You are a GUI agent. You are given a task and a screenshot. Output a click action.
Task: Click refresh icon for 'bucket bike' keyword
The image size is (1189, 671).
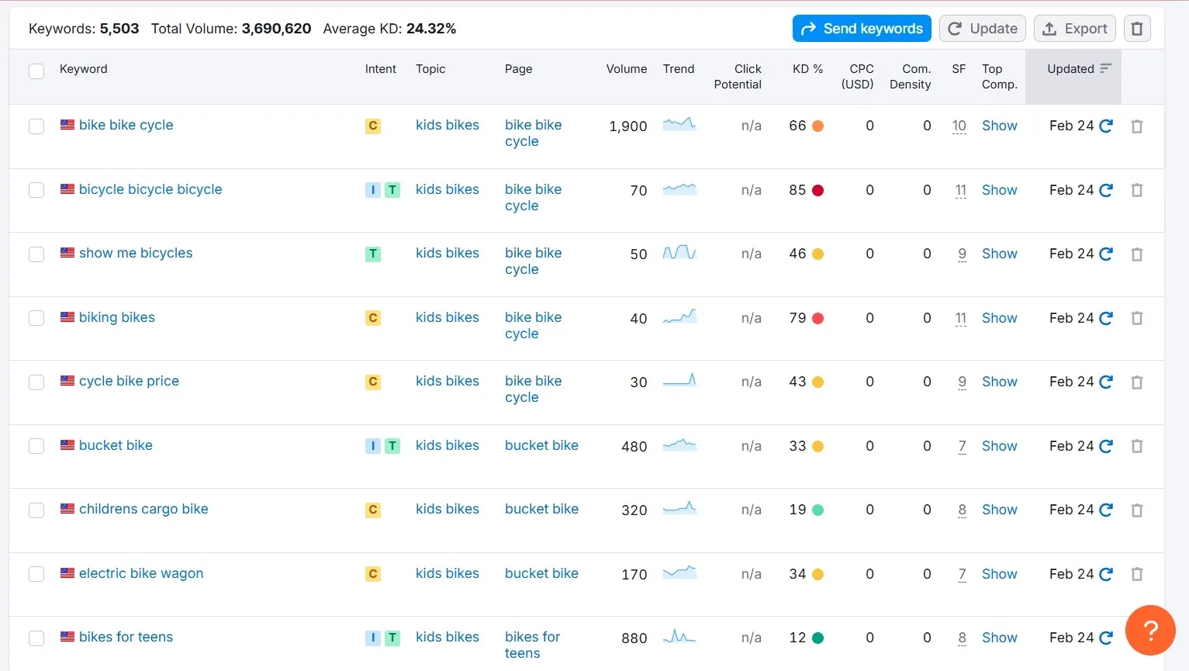pos(1106,446)
